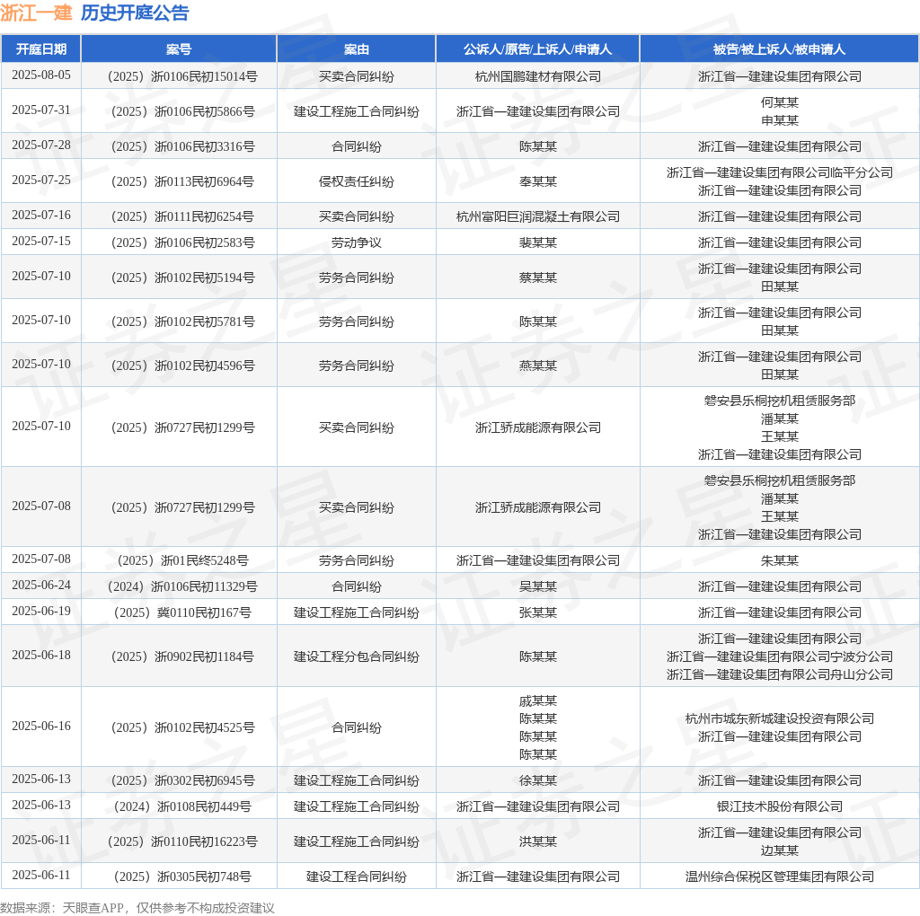Click the 建设工程合同纠纷 case cause
The width and height of the screenshot is (920, 916).
point(356,876)
